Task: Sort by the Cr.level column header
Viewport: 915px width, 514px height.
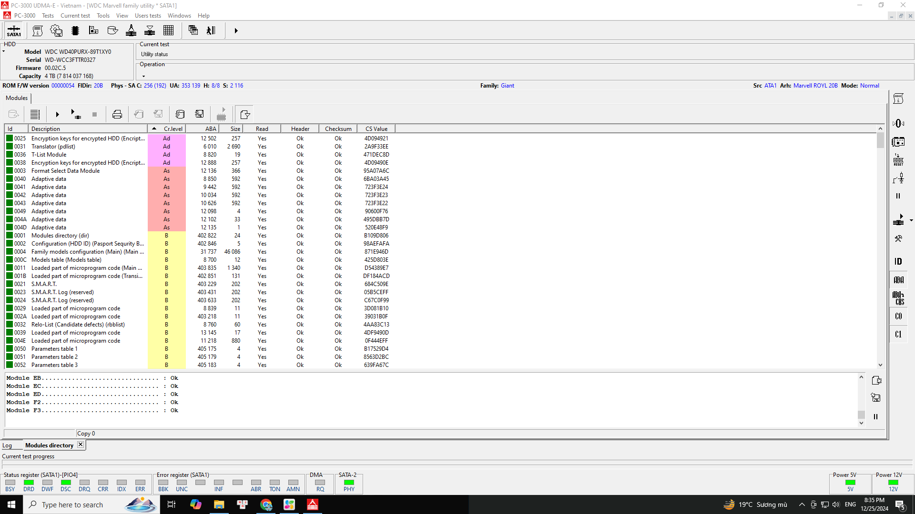Action: click(167, 129)
